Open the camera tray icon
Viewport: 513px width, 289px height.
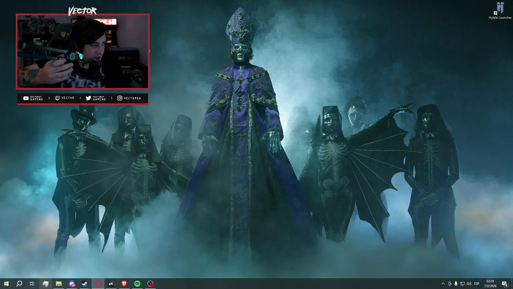(x=450, y=284)
